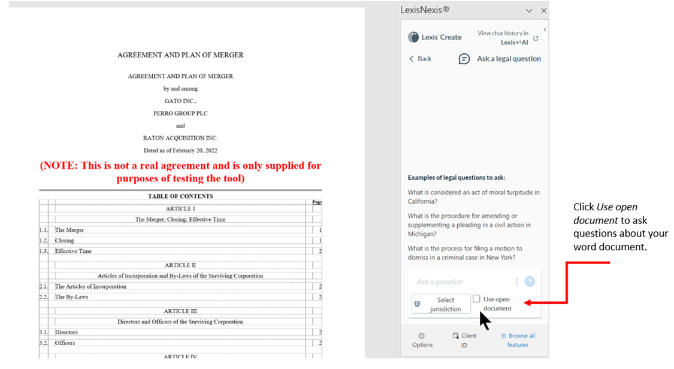This screenshot has height=369, width=674.
Task: Click the TABLE OF CONTENTS heading
Action: (x=180, y=196)
